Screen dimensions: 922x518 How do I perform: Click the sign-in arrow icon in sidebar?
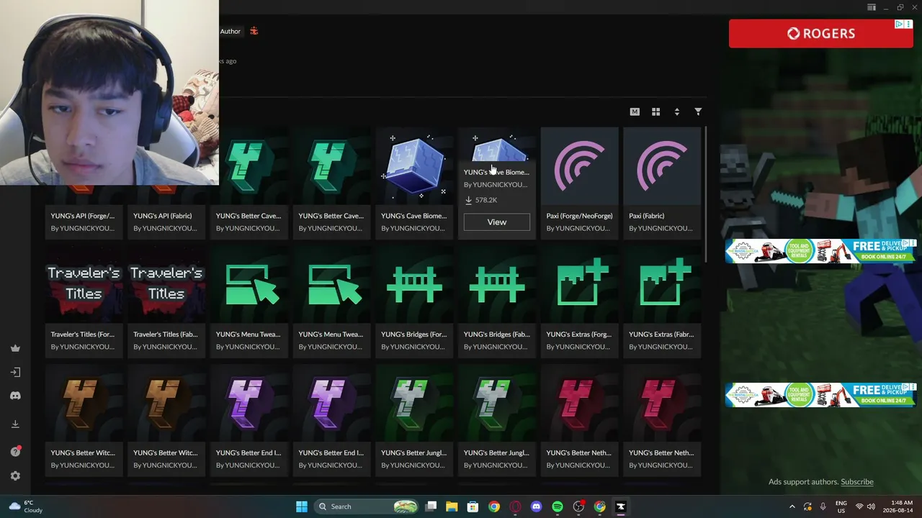15,372
